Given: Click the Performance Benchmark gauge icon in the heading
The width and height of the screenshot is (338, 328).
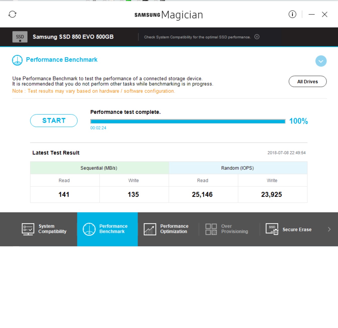Looking at the screenshot, I should coord(17,60).
